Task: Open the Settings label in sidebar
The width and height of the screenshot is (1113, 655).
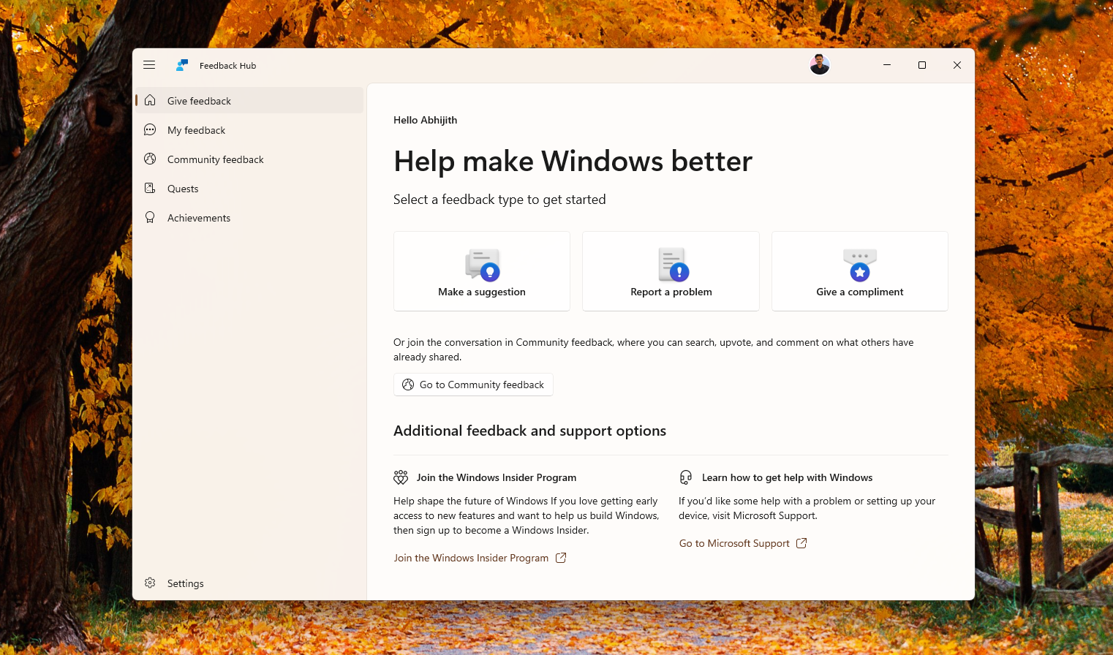Action: click(186, 583)
